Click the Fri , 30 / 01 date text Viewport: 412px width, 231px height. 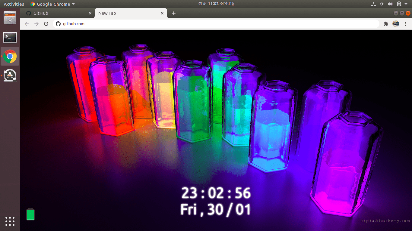[x=216, y=209]
